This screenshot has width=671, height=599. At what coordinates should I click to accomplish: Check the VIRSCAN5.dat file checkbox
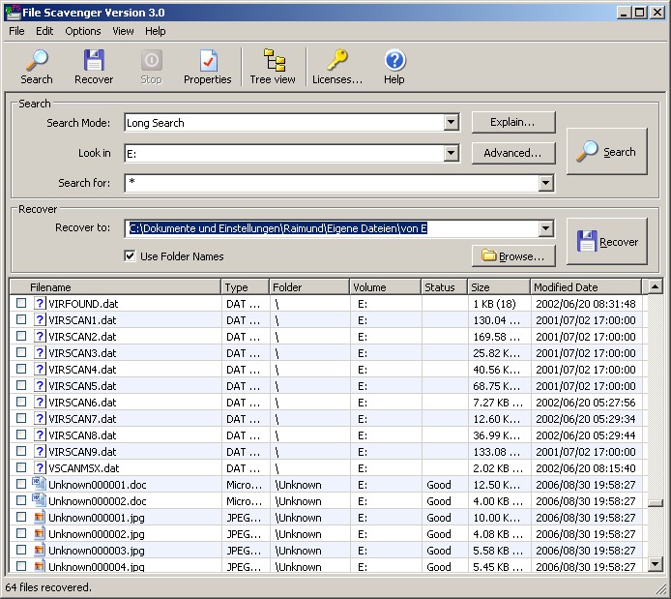point(21,385)
